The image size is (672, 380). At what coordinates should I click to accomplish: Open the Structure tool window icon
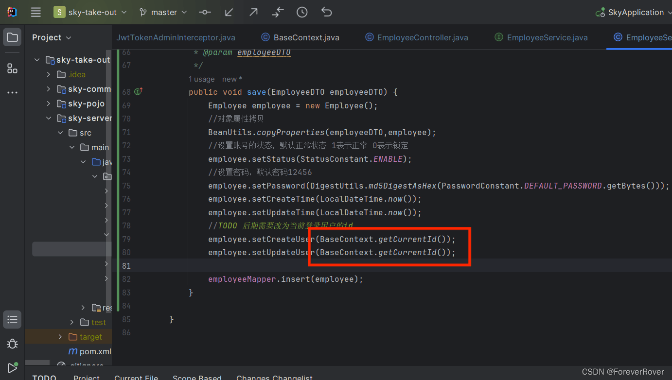pos(12,69)
